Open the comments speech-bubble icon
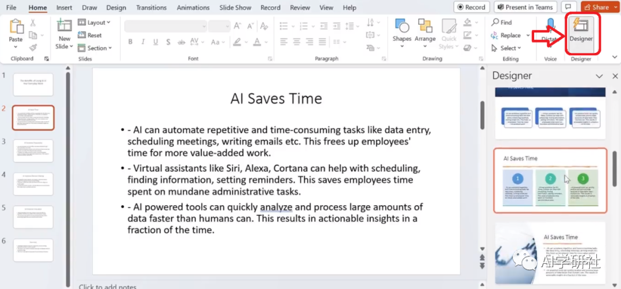This screenshot has width=621, height=289. (x=568, y=7)
